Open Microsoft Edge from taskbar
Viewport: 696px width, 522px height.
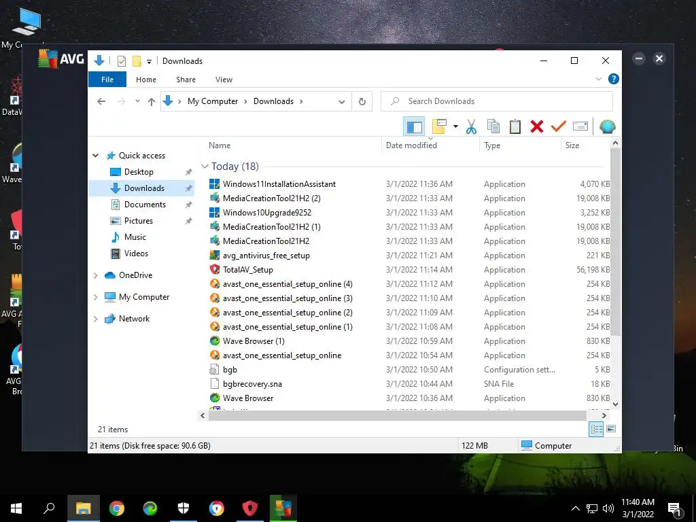pyautogui.click(x=150, y=508)
